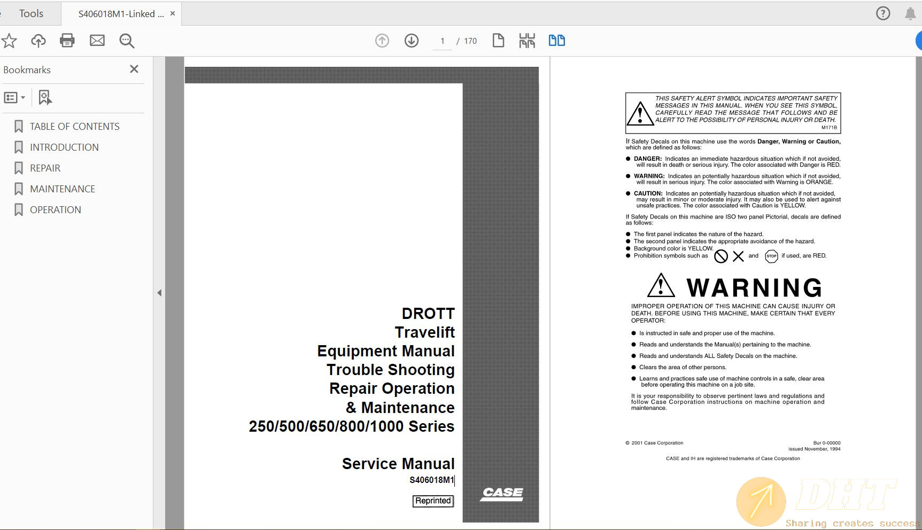The height and width of the screenshot is (530, 922).
Task: Open the bookmark options dropdown
Action: [14, 97]
